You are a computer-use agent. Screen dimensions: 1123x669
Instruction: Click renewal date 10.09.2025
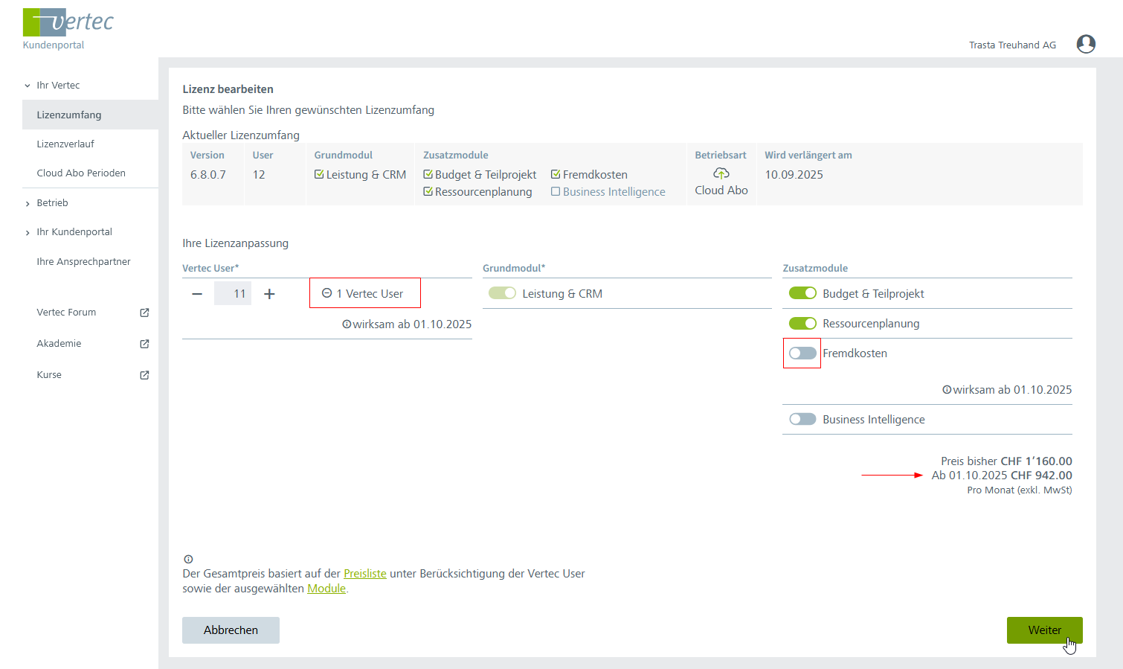click(794, 175)
